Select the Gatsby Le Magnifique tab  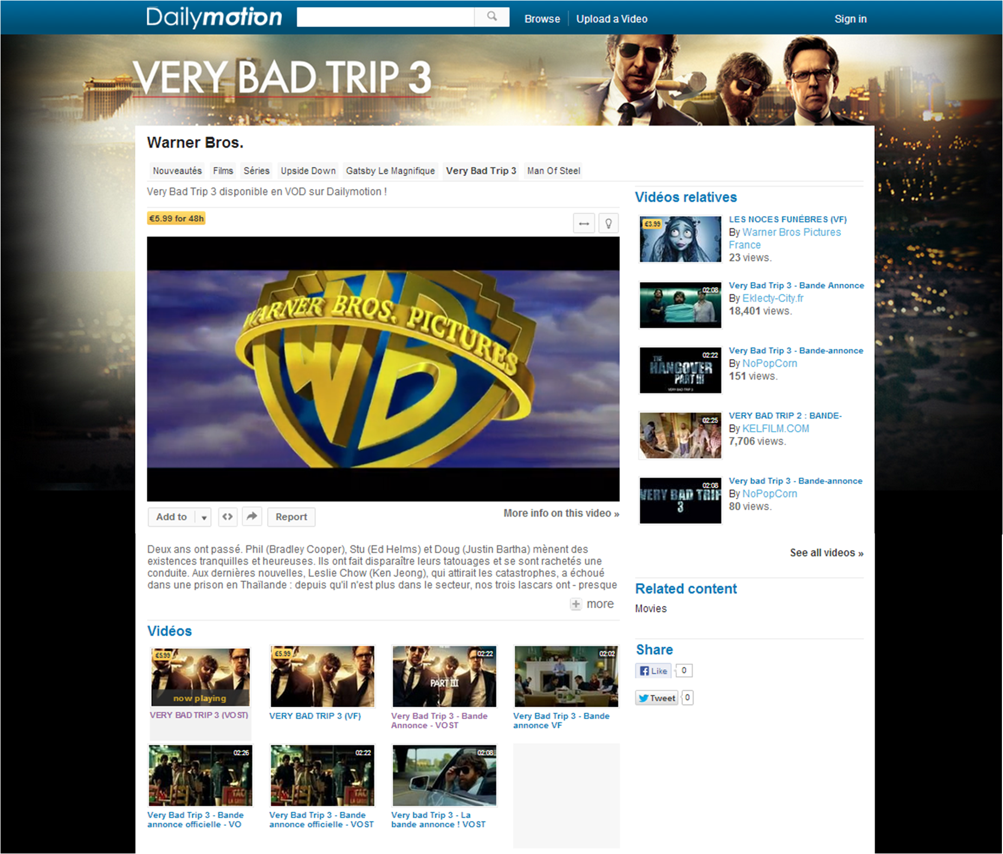(390, 171)
